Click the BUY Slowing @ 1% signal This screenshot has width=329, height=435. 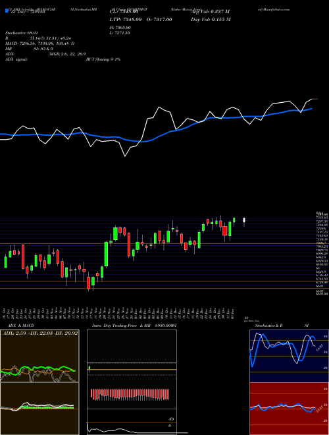coord(103,59)
